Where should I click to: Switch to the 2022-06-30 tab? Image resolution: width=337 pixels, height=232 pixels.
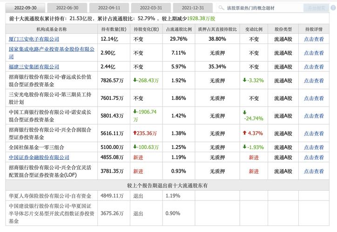point(67,8)
